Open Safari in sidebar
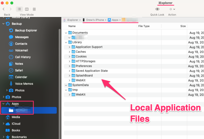Viewport: 204px width, 139px height. tap(16, 70)
